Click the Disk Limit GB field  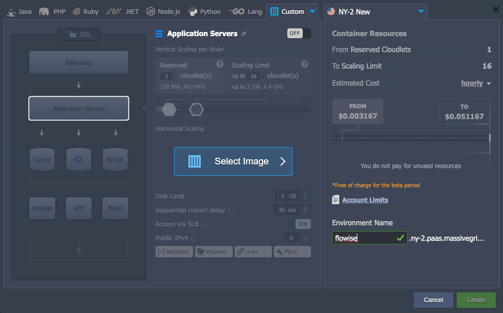pos(288,196)
